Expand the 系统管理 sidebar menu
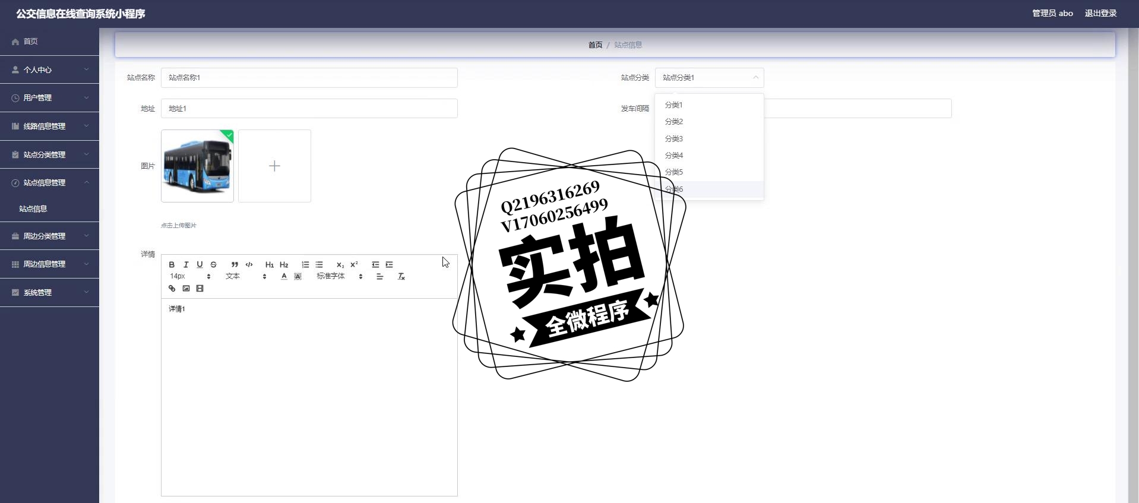1139x503 pixels. (49, 292)
